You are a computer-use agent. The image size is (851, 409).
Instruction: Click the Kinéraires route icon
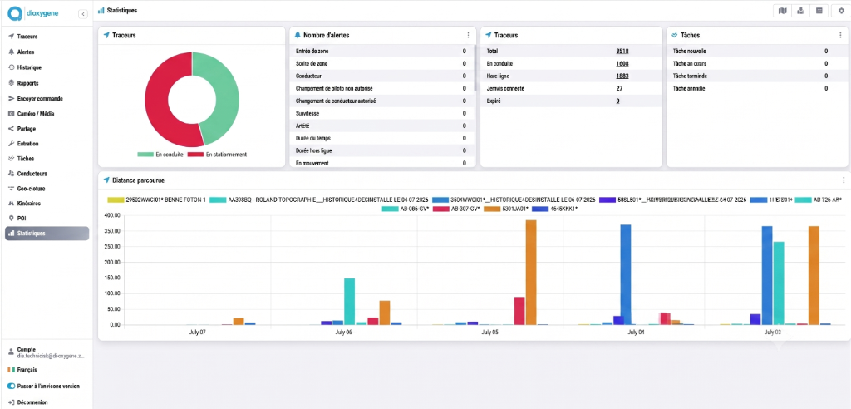tap(12, 204)
